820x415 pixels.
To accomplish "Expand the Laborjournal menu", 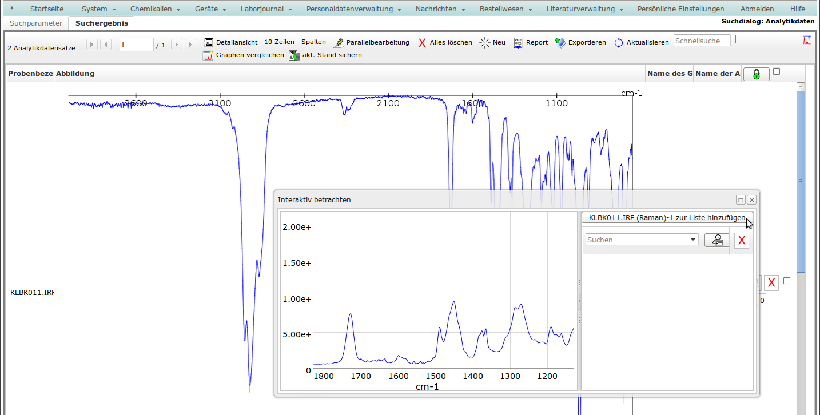I will pyautogui.click(x=266, y=9).
